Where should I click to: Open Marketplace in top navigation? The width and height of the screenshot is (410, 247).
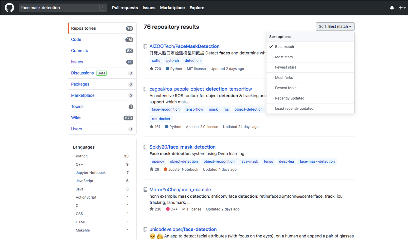(x=172, y=8)
